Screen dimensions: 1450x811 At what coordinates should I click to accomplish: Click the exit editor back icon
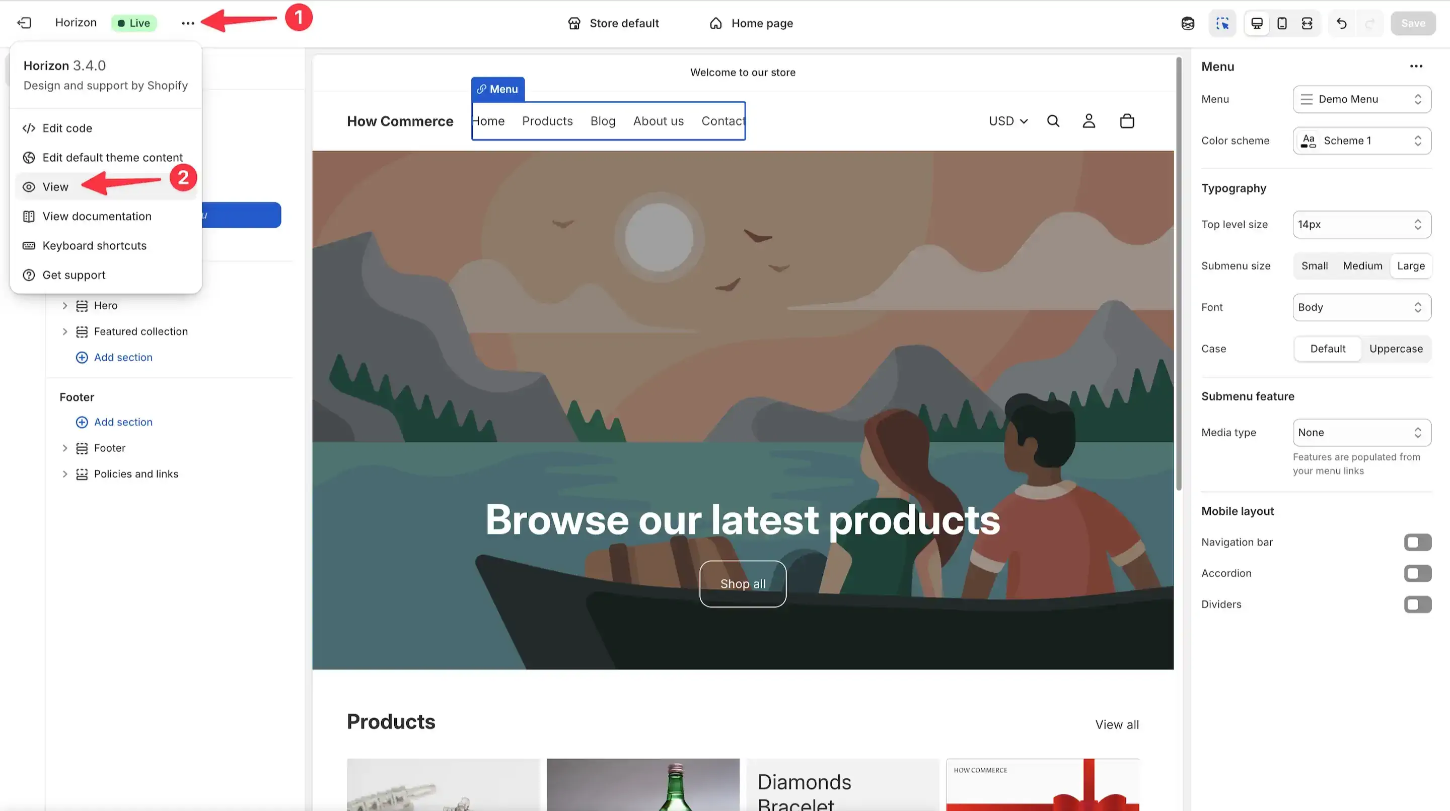click(24, 23)
